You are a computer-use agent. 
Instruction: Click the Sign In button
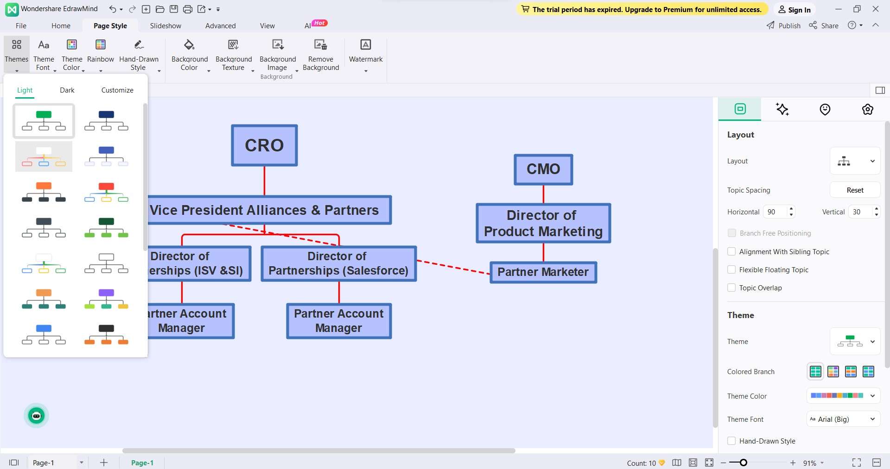click(795, 10)
